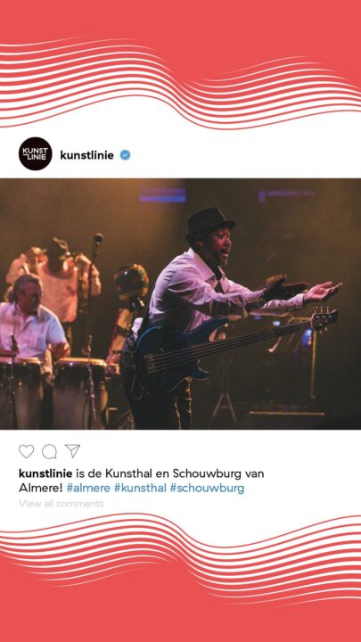
Task: View all comments on the post
Action: (62, 503)
